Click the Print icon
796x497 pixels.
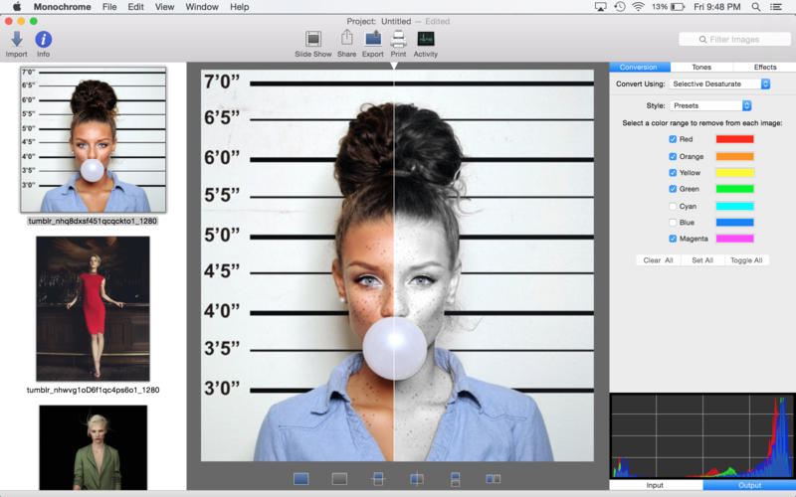(398, 40)
